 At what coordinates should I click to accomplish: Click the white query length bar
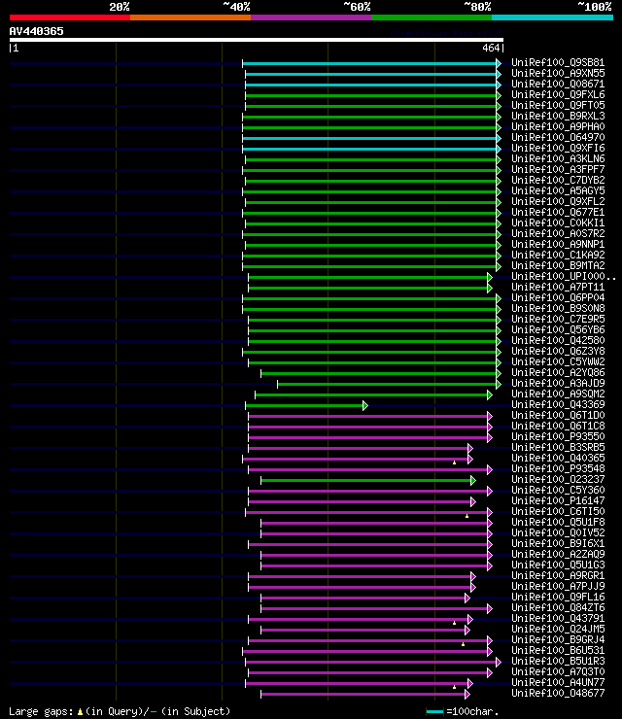click(257, 40)
